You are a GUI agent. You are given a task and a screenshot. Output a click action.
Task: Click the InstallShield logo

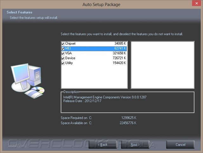17,145
